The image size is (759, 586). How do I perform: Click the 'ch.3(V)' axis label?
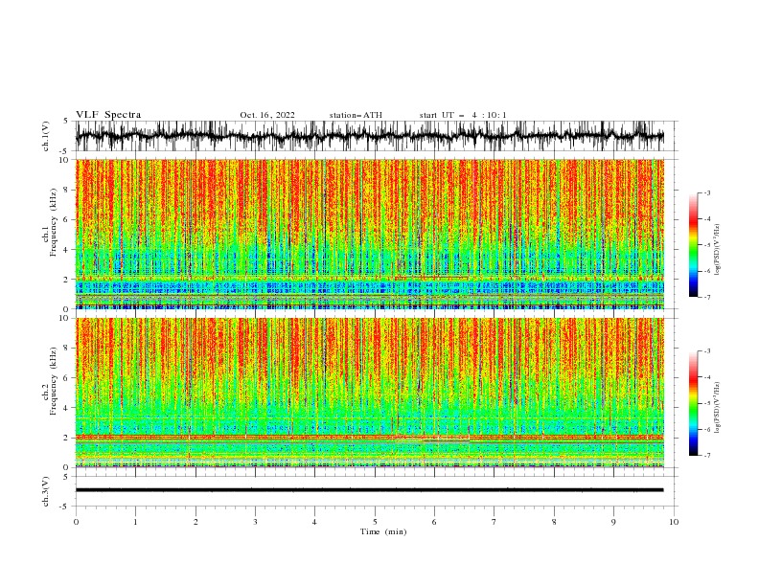coord(46,492)
